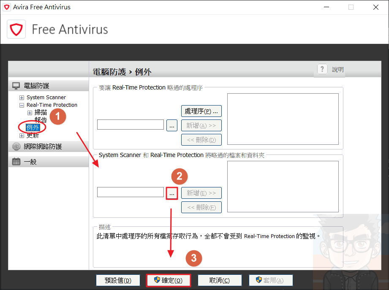389x290 pixels.
Task: Select the 報告 tree item
Action: (x=41, y=120)
